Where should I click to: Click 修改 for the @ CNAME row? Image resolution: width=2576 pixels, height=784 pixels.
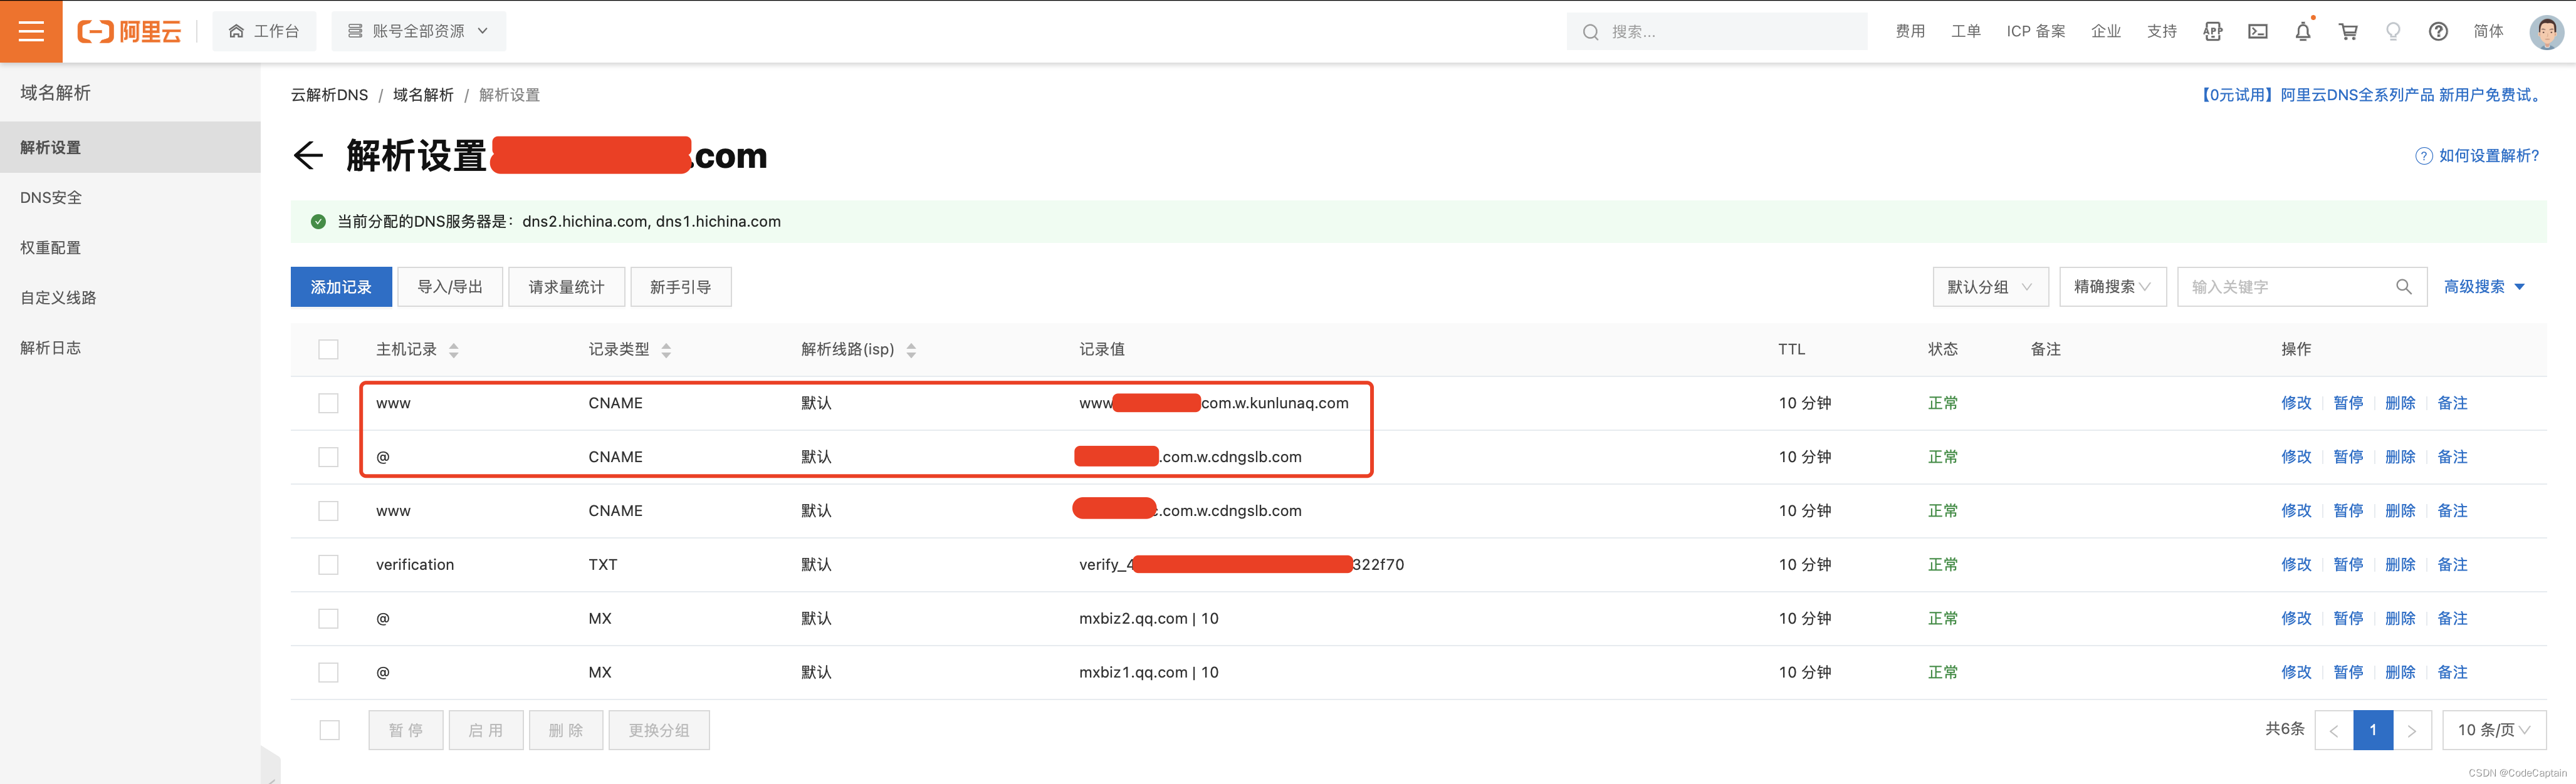(x=2296, y=457)
